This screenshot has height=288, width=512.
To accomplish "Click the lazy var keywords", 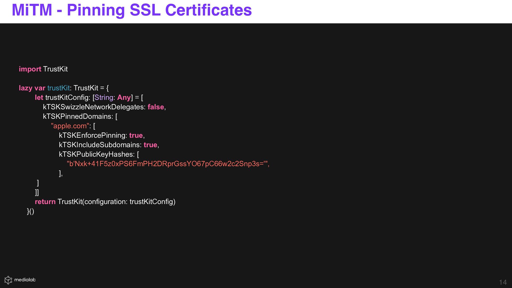I will 32,88.
